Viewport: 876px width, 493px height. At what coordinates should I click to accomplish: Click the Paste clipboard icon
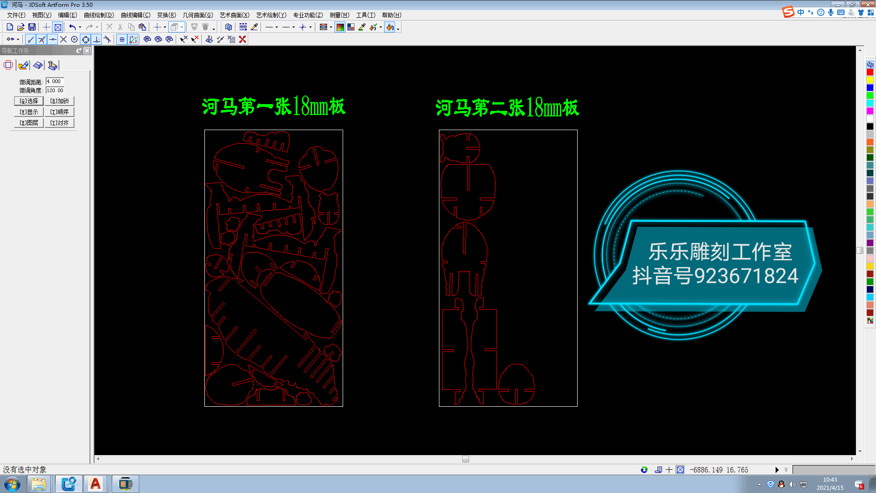tap(142, 27)
